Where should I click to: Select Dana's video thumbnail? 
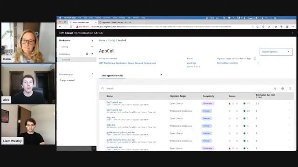pyautogui.click(x=28, y=42)
